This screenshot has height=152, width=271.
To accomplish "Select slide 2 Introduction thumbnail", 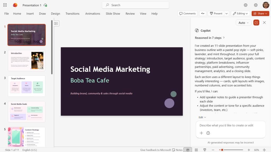I will click(x=27, y=60).
